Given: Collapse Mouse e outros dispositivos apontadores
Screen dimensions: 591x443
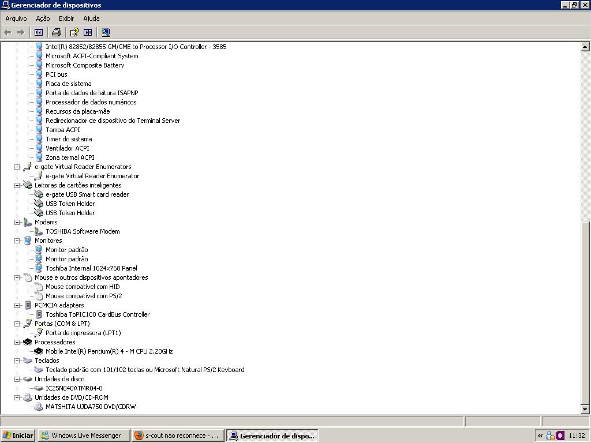Looking at the screenshot, I should tap(17, 277).
